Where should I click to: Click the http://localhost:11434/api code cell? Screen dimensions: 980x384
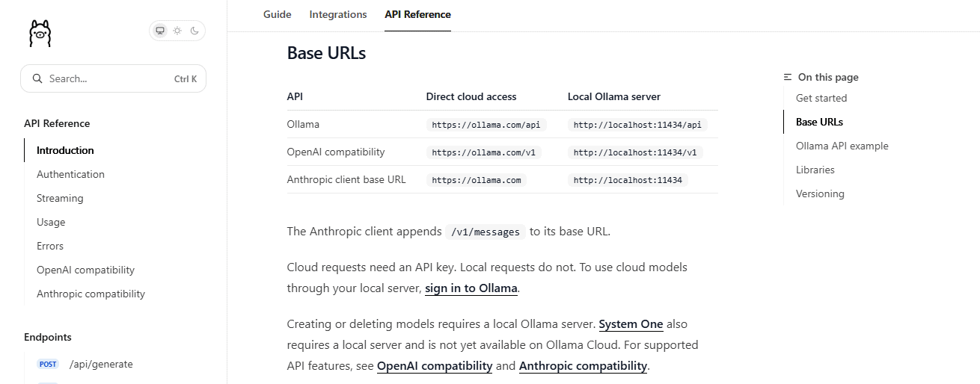[637, 125]
